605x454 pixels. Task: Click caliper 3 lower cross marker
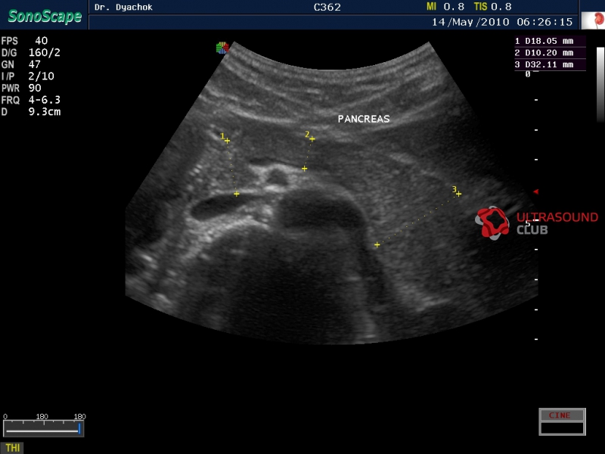(x=377, y=244)
